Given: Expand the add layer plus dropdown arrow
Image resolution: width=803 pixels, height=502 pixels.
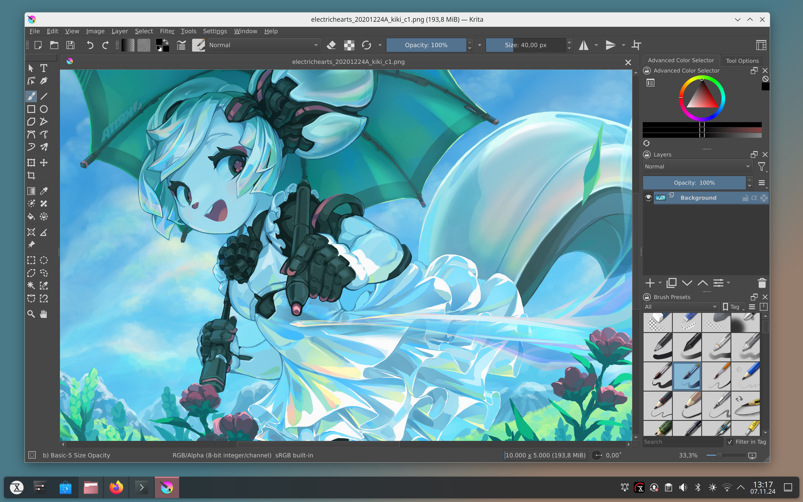Looking at the screenshot, I should pyautogui.click(x=660, y=283).
